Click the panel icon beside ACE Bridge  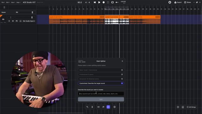[183, 107]
